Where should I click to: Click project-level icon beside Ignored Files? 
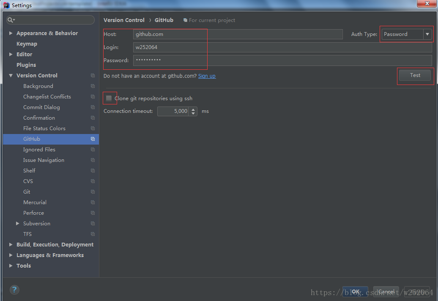93,150
